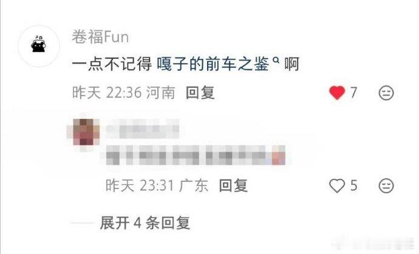
Task: Click the timestamp 昨天 23:31 广东
Action: (157, 185)
